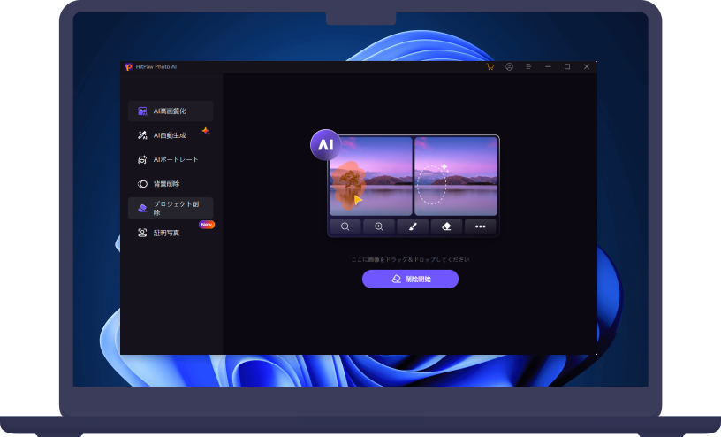The width and height of the screenshot is (721, 437).
Task: Click the AI enhance picture icon
Action: (142, 111)
